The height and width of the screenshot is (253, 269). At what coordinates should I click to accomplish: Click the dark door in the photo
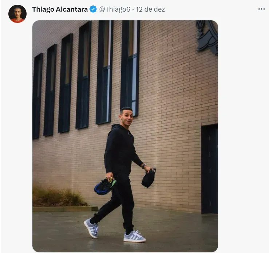[209, 169]
